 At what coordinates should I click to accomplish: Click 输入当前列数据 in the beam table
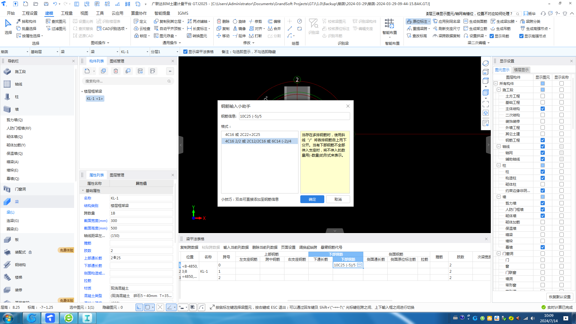[x=236, y=247]
